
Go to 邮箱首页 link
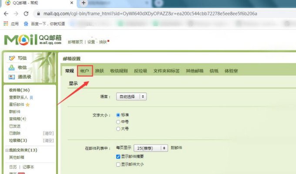[x=75, y=42]
